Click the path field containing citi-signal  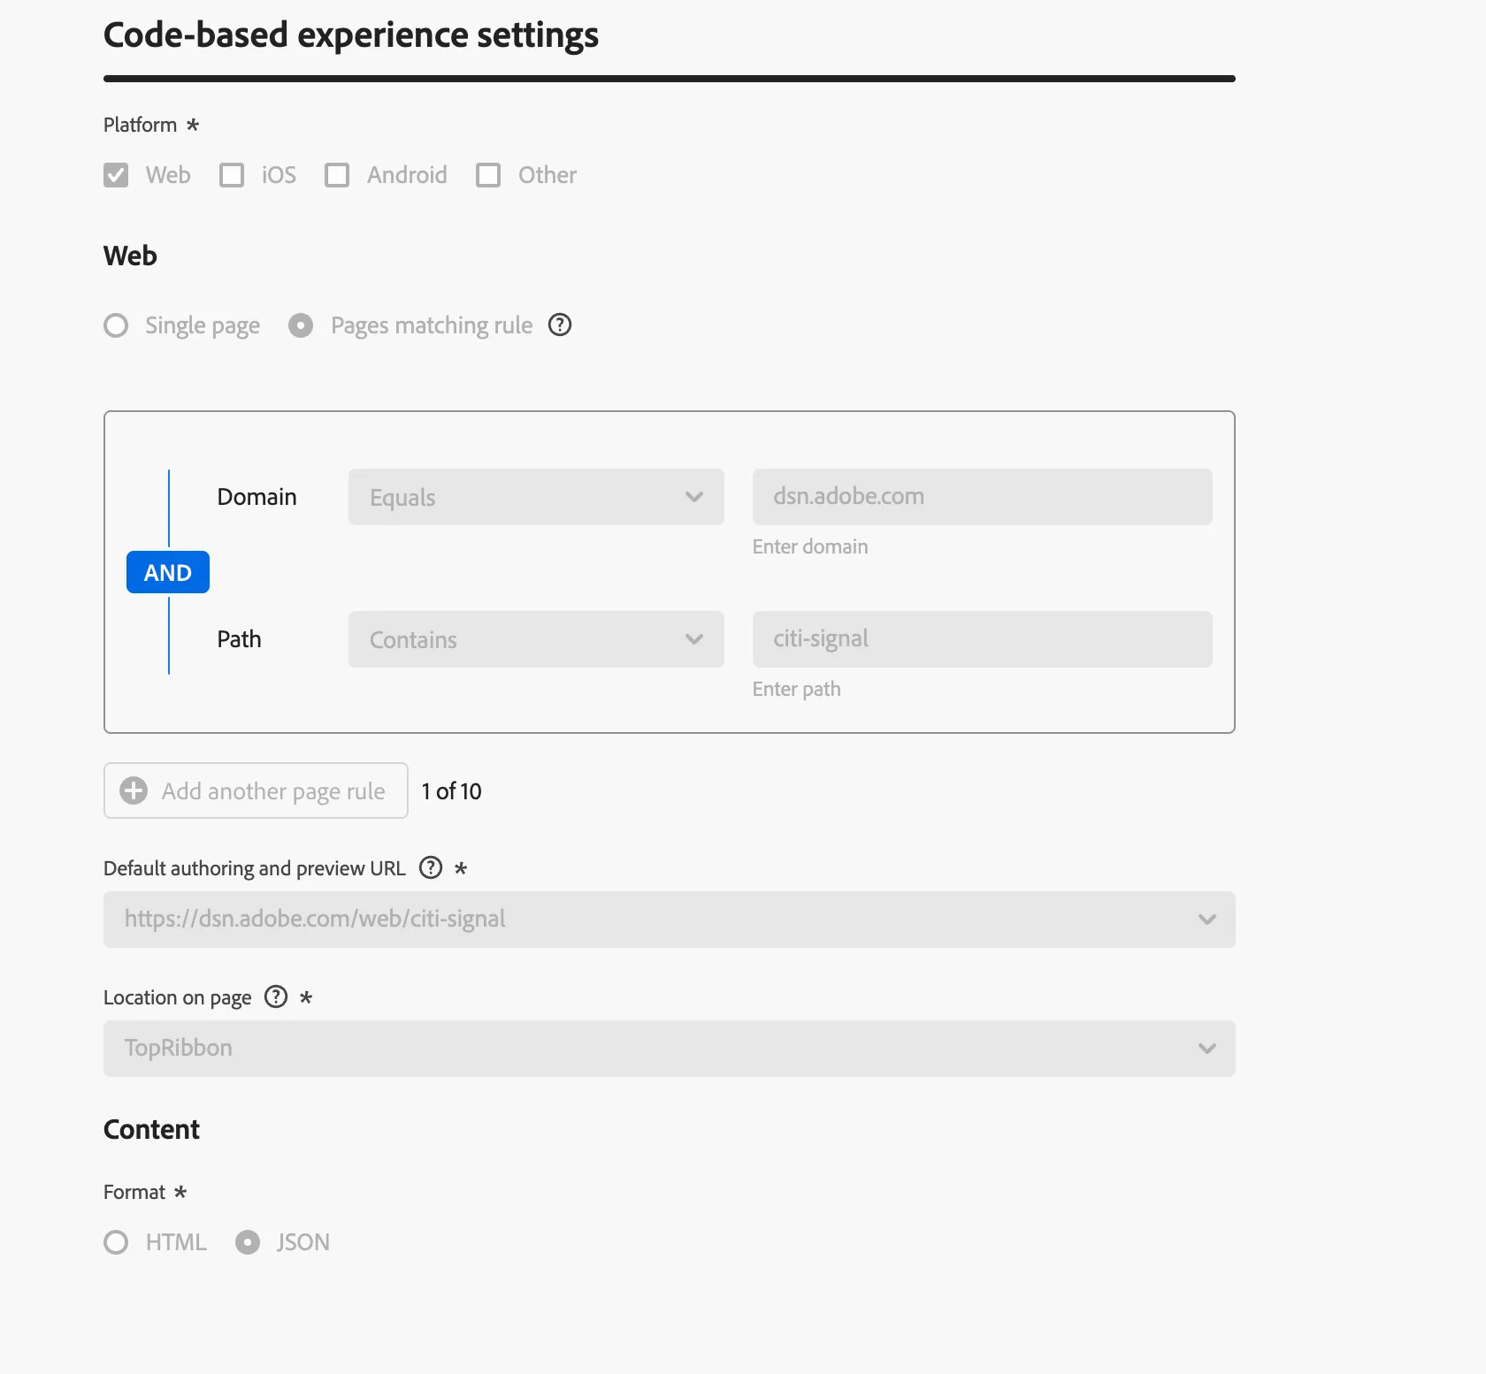click(983, 639)
